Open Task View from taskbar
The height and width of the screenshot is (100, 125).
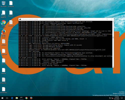7,98
